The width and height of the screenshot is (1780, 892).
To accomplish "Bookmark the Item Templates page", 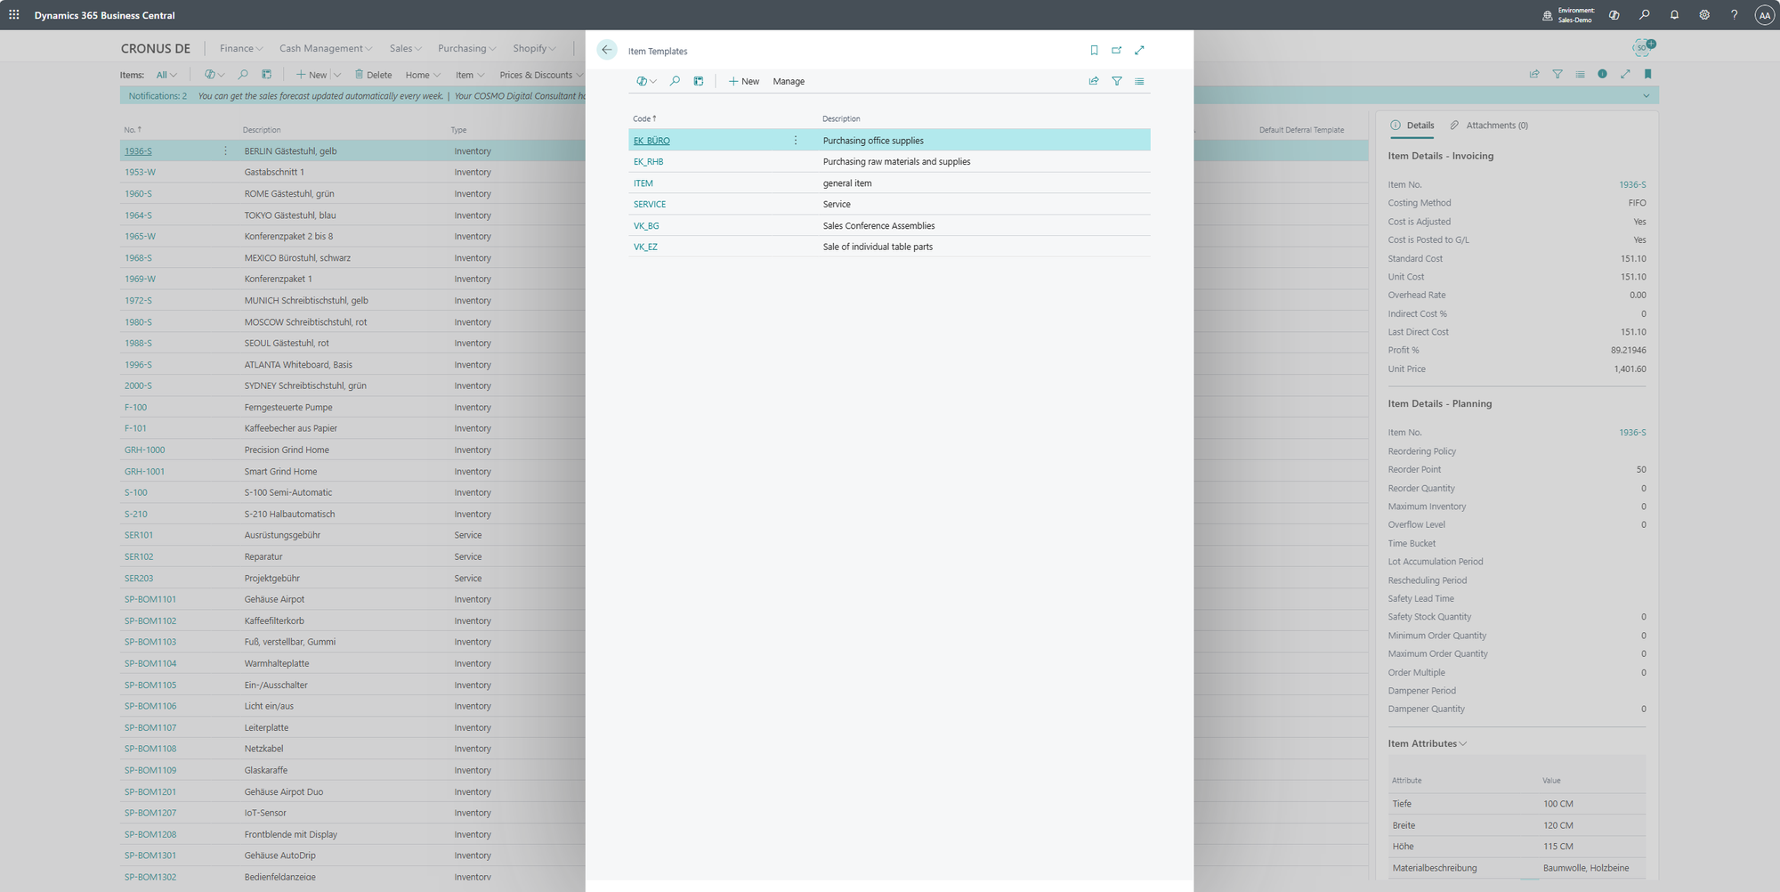I will 1094,51.
